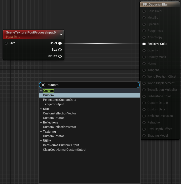
Task: Click the Tessellation Multiplier pin
Action: [144, 90]
